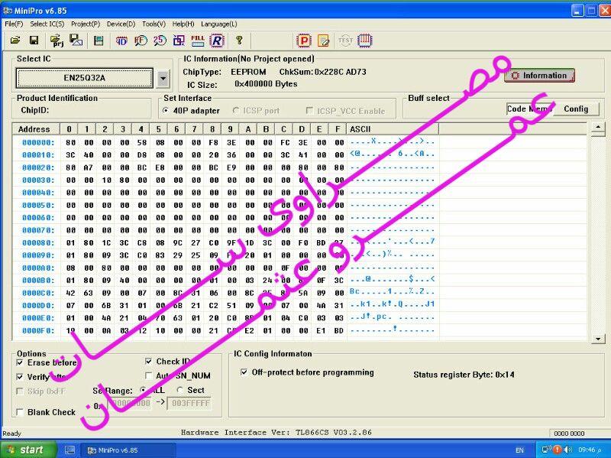
Task: Open the Language(L) menu
Action: coord(219,24)
